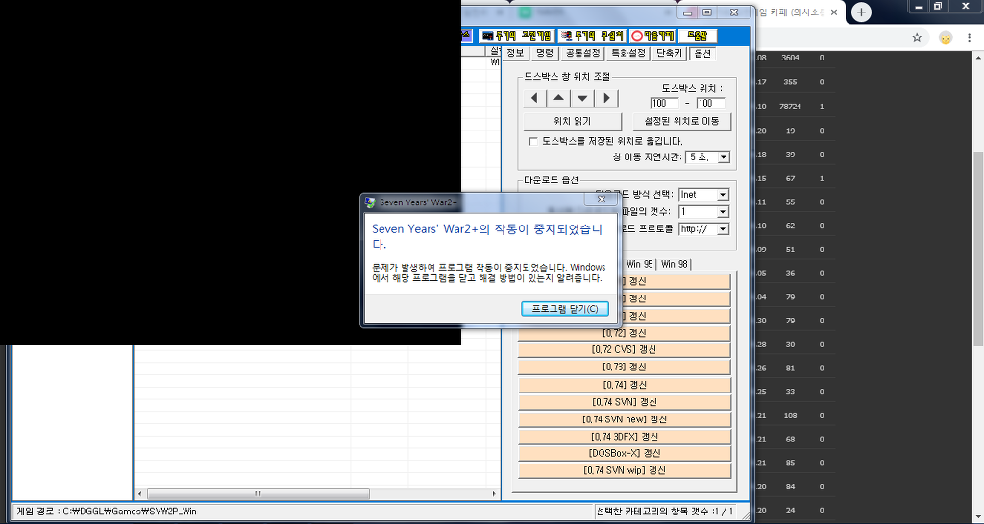Click the [0.72 CVS] 갱신 button
Screen dimensions: 984x524
pos(625,349)
